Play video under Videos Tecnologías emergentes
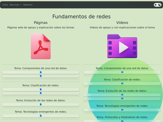 [x=122, y=110]
